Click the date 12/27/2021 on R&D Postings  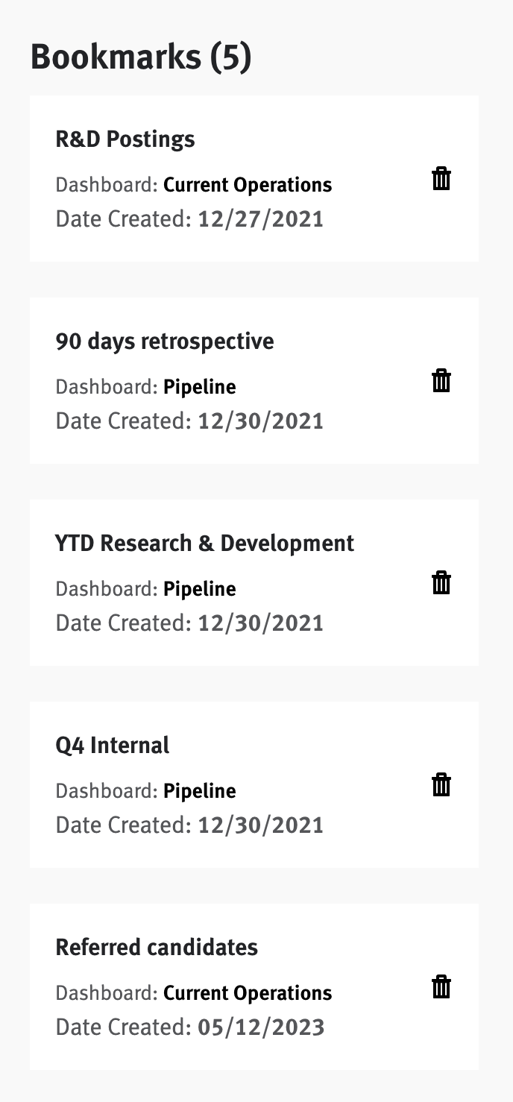coord(259,219)
